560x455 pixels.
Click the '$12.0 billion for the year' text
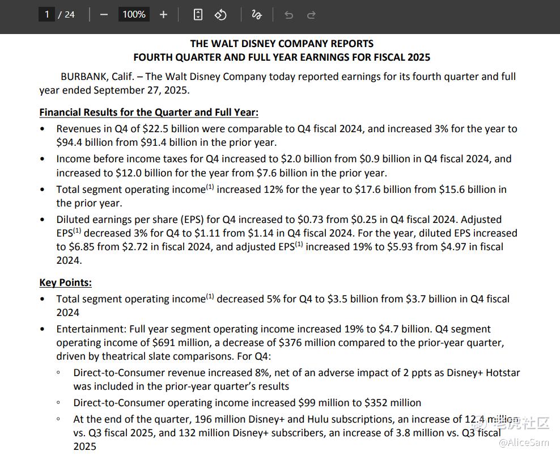[172, 173]
